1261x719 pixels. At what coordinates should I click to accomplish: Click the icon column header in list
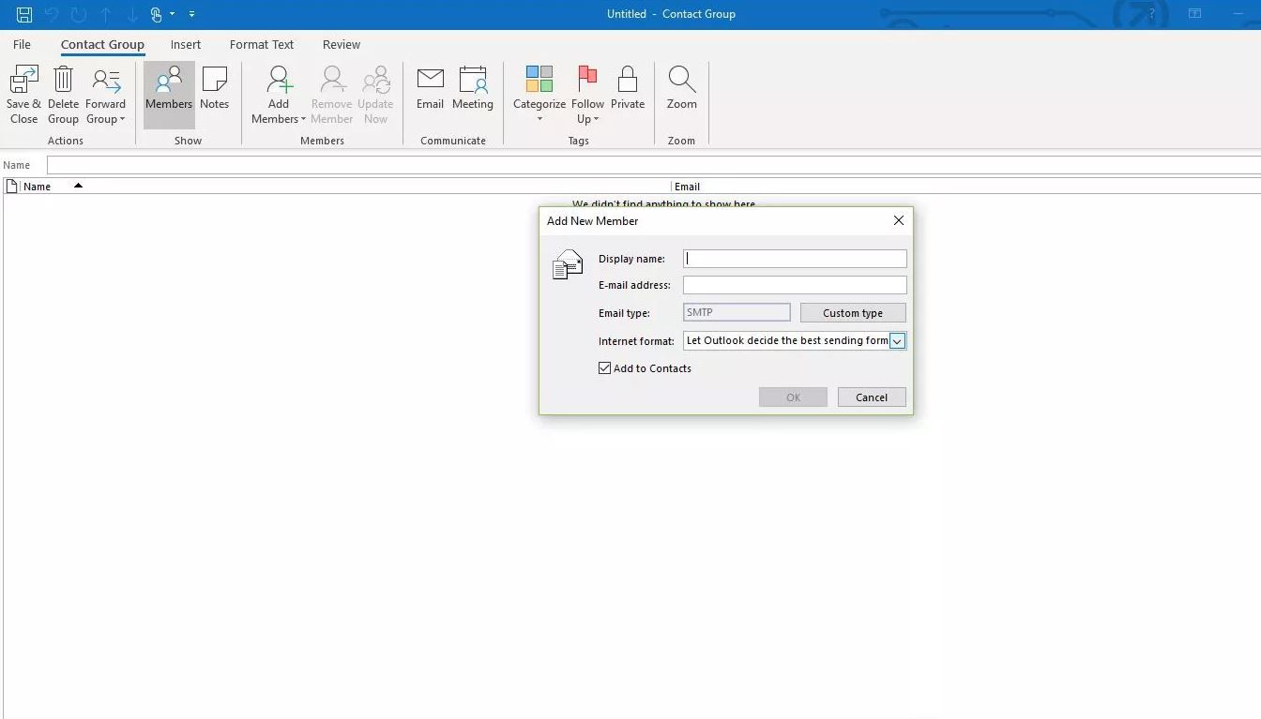click(11, 187)
